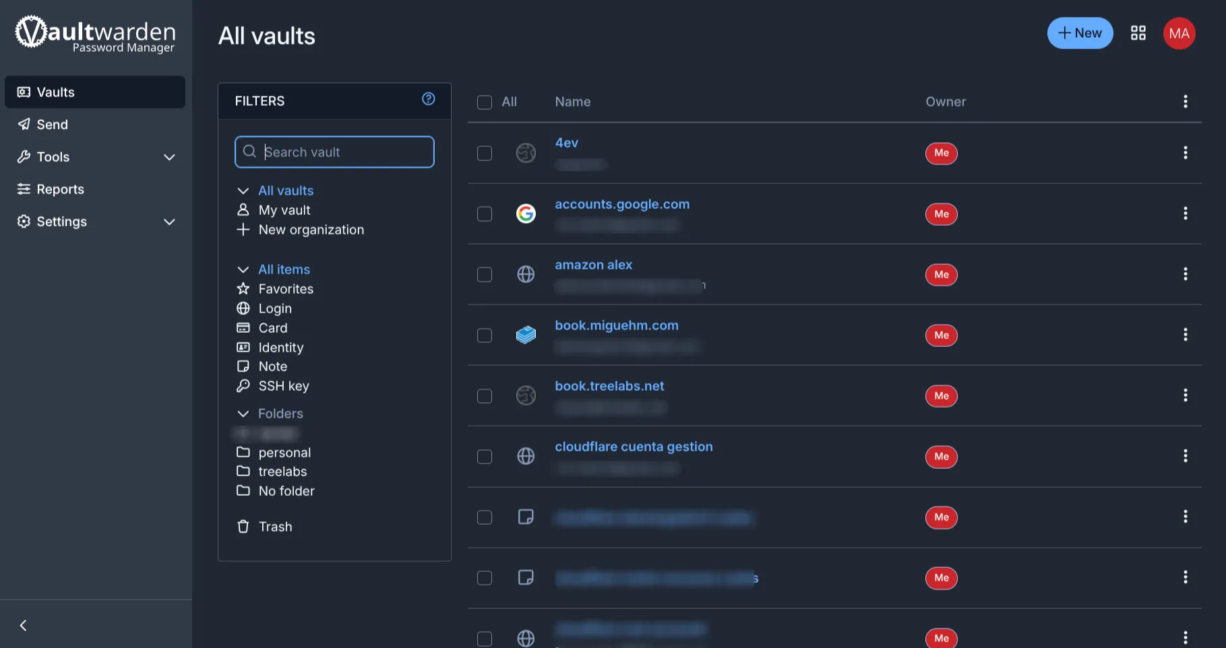Open the filters help question-mark icon
This screenshot has width=1226, height=648.
428,99
